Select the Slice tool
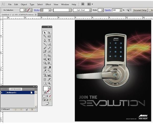Viewport: 153px width, 124px height. point(49,79)
